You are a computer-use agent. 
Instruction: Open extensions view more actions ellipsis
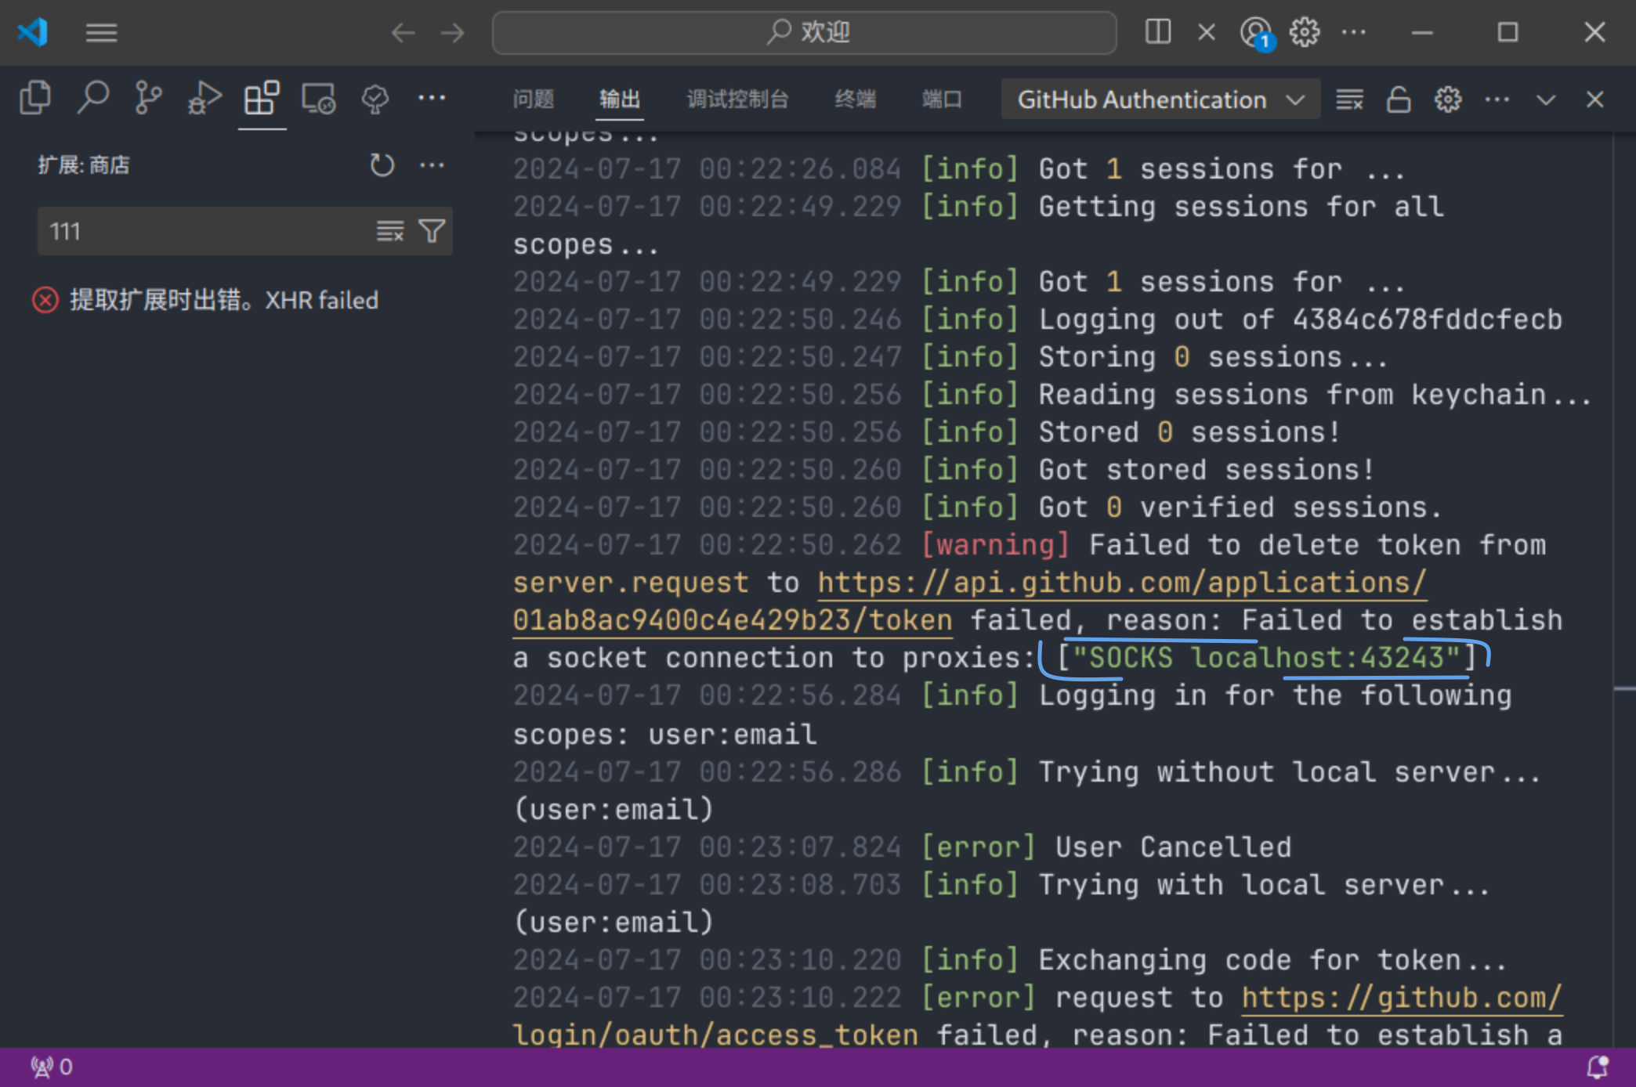pos(432,165)
